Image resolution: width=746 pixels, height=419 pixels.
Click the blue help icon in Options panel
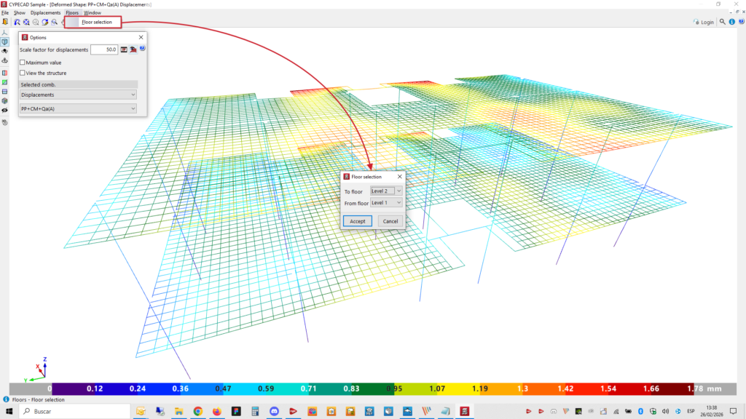[143, 49]
